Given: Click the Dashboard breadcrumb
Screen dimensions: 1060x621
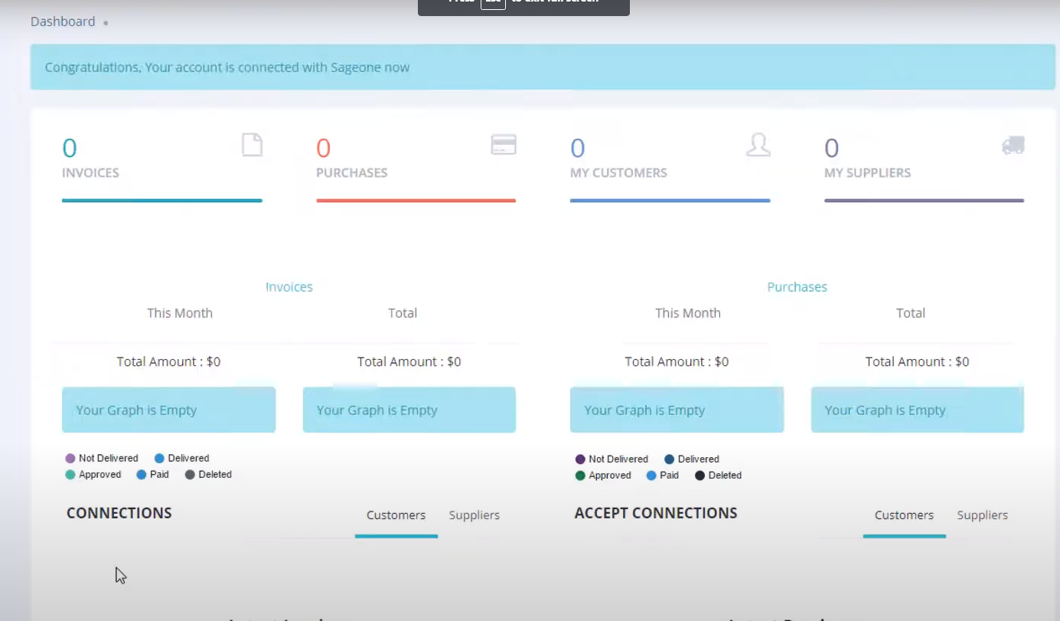Looking at the screenshot, I should 63,21.
